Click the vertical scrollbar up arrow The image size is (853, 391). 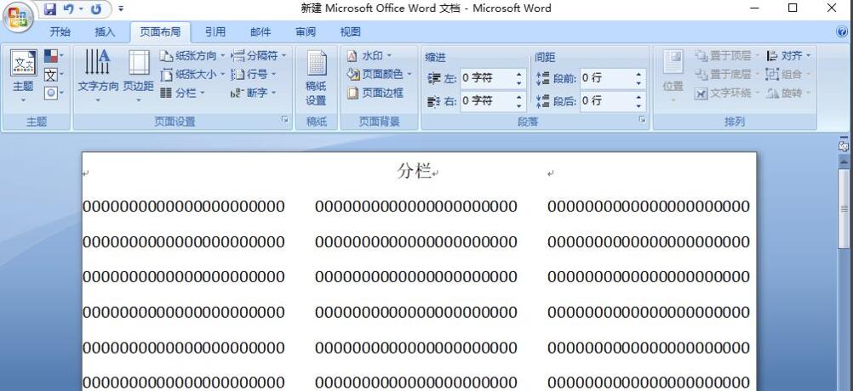844,161
